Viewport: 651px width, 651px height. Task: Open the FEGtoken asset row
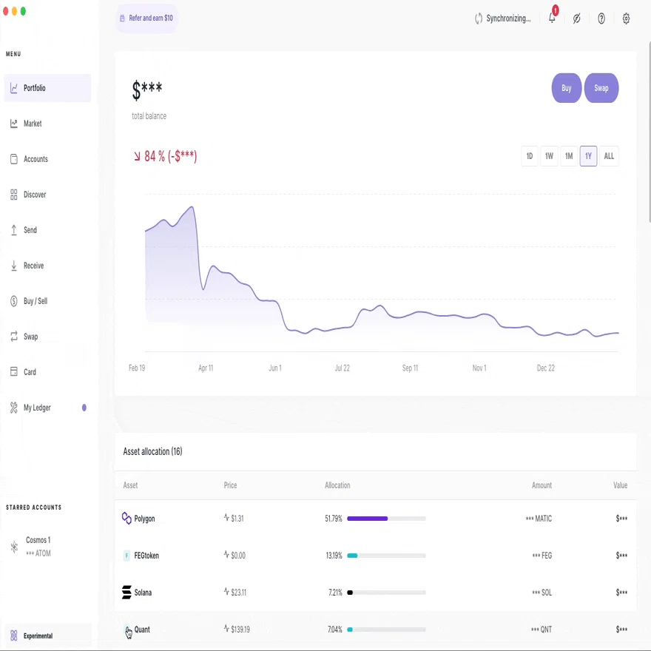coord(375,556)
